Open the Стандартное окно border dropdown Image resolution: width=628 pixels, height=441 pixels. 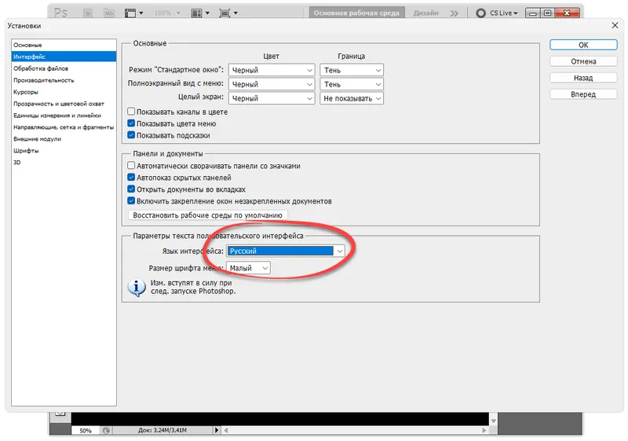(x=352, y=70)
